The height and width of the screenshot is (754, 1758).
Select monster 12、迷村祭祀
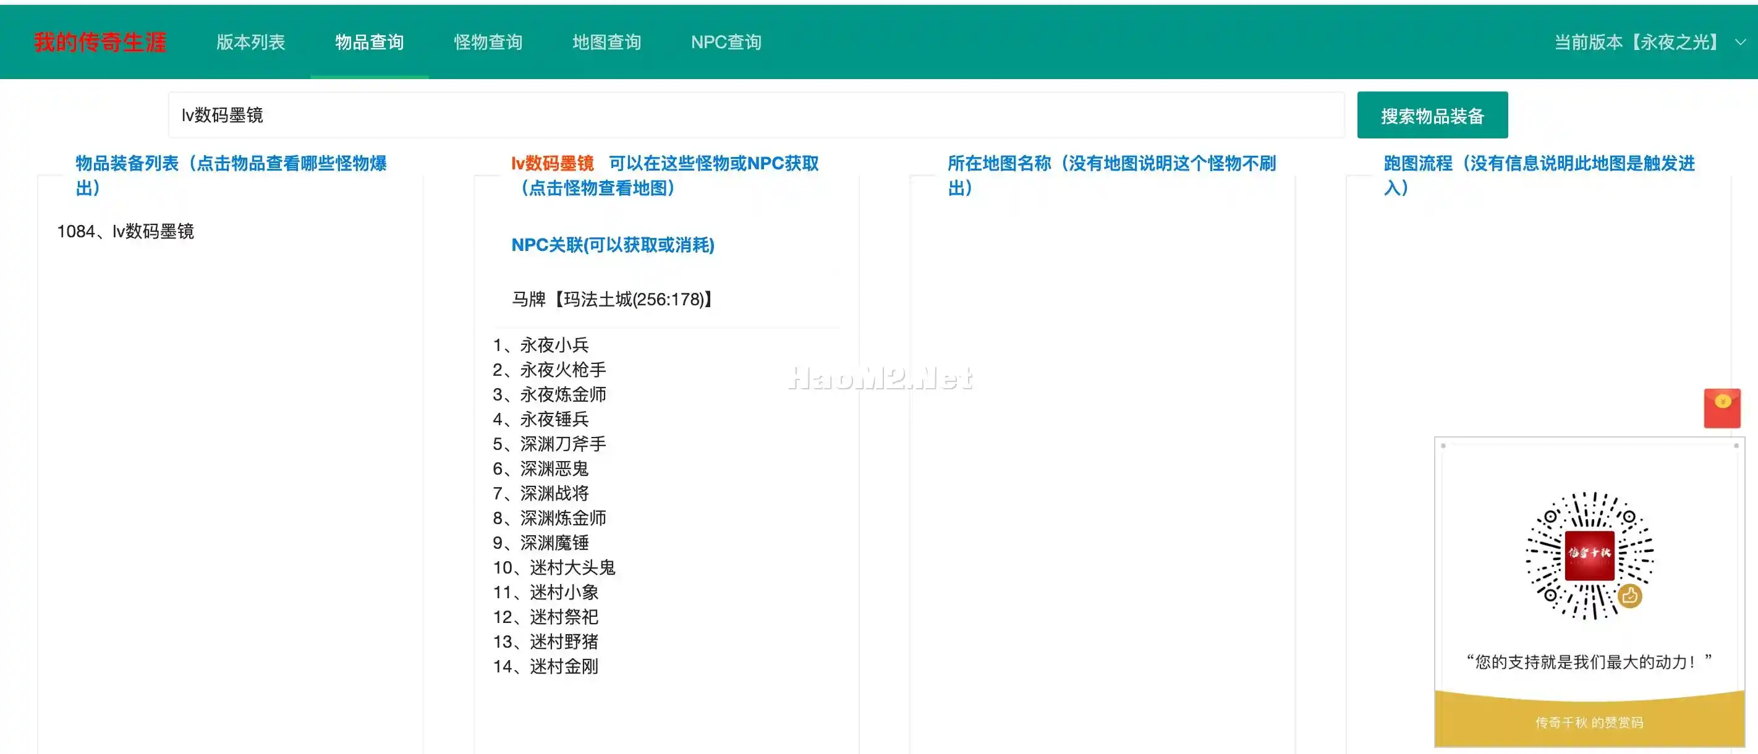545,617
